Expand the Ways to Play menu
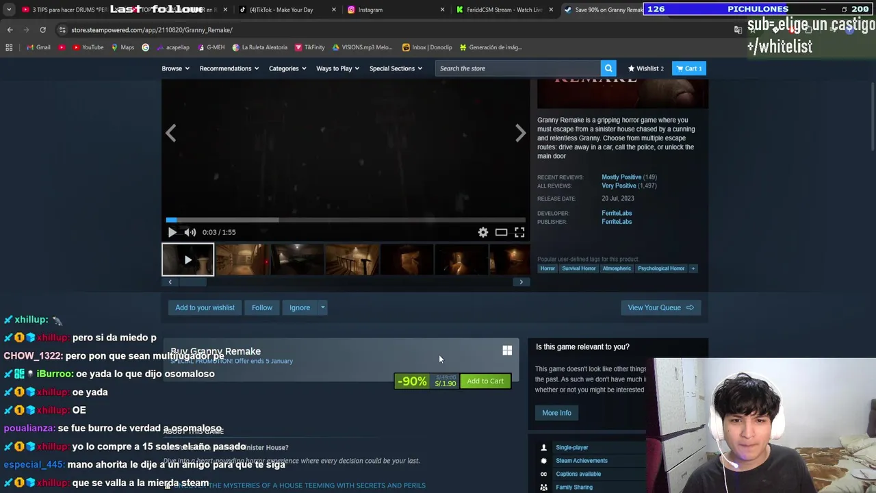This screenshot has height=493, width=876. [337, 68]
